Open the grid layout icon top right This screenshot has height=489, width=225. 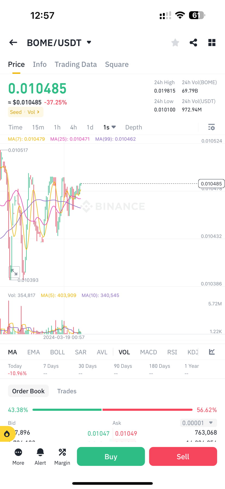[x=212, y=42]
